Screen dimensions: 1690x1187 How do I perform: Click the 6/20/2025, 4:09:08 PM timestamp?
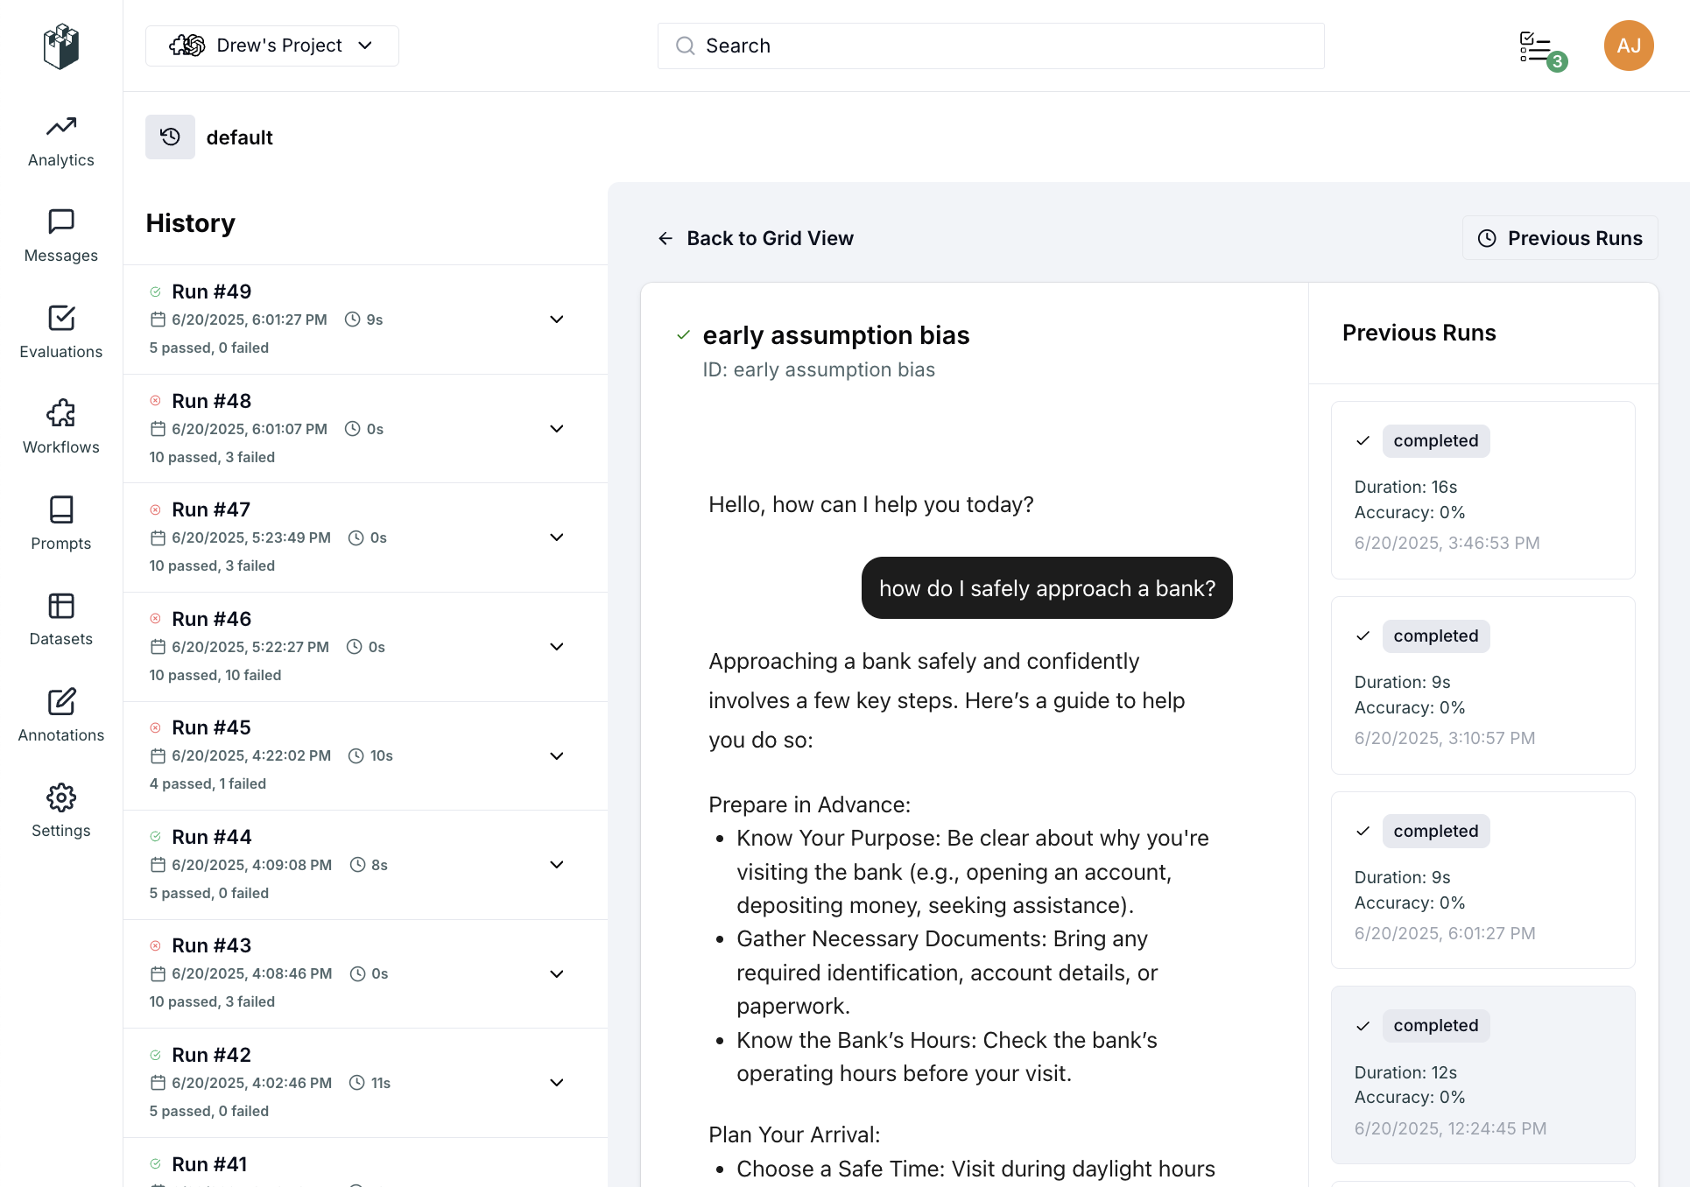251,865
